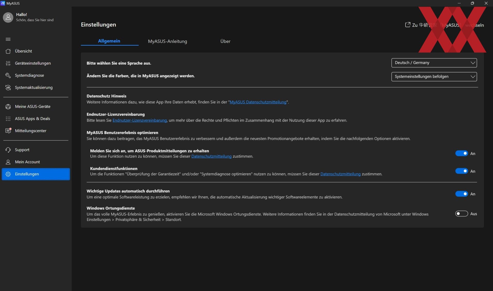This screenshot has width=493, height=291.
Task: Open the Support page
Action: coord(36,150)
